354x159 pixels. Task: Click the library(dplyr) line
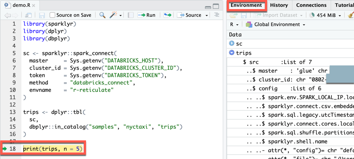click(45, 31)
